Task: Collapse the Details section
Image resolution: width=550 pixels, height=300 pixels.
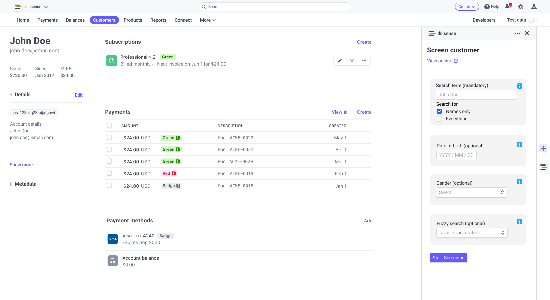Action: click(11, 95)
